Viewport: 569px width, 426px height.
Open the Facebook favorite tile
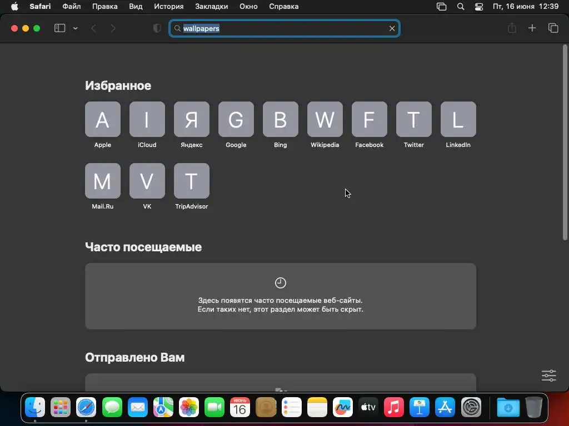[x=370, y=119]
